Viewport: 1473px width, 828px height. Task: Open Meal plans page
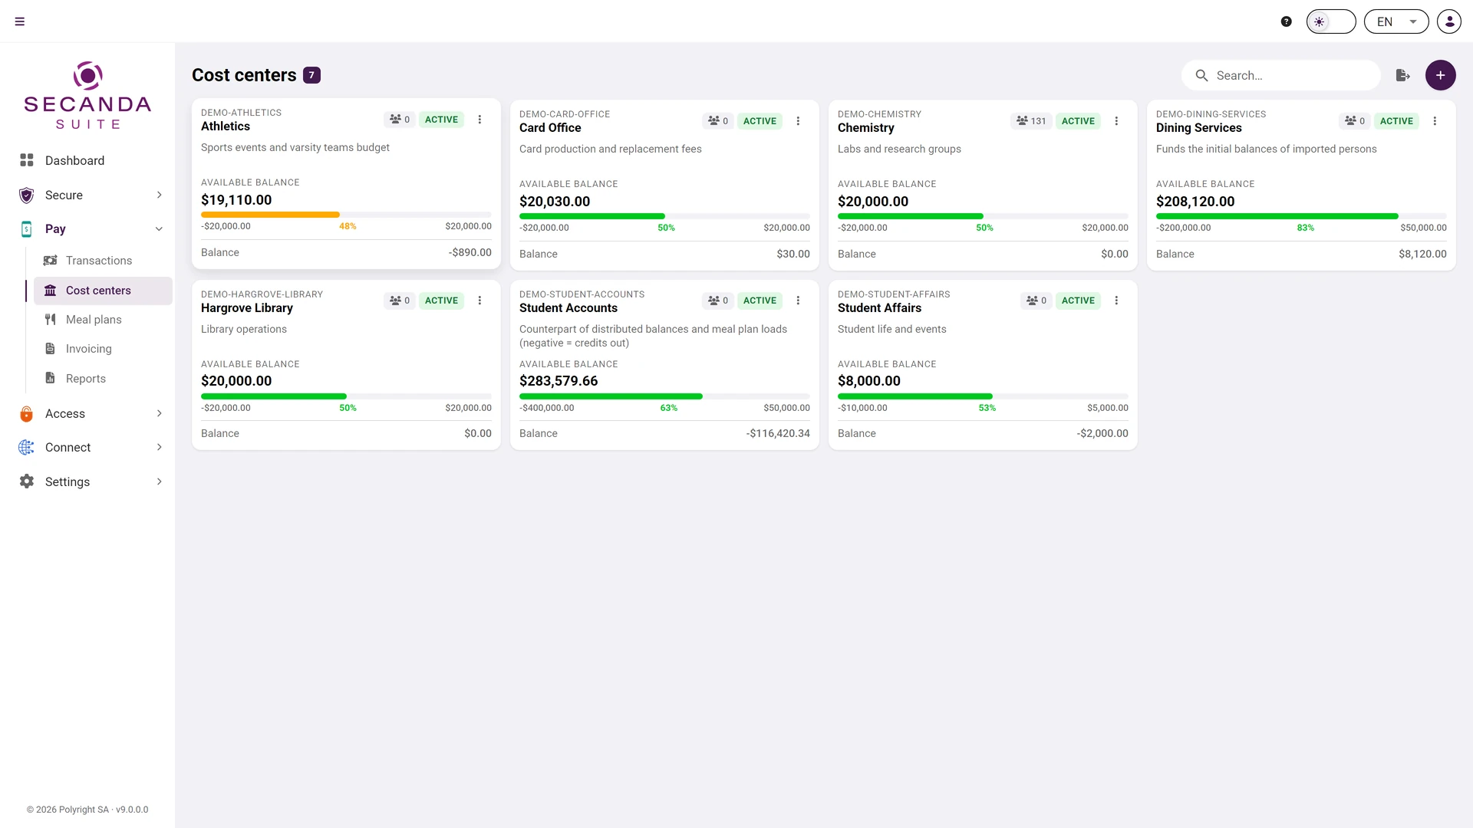coord(103,320)
